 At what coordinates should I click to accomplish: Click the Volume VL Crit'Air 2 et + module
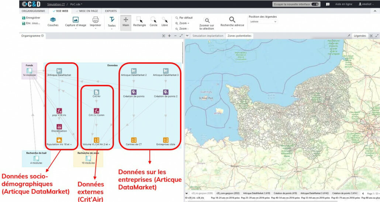[96, 142]
